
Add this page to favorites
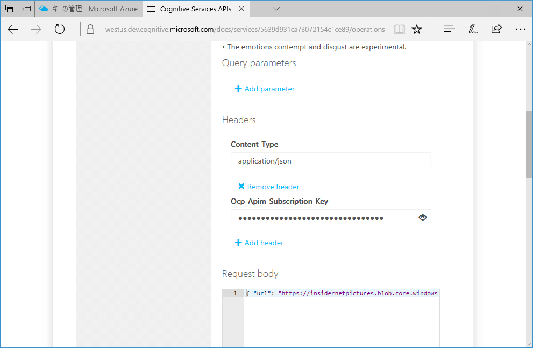point(417,29)
